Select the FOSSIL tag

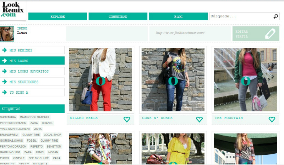tap(32, 141)
